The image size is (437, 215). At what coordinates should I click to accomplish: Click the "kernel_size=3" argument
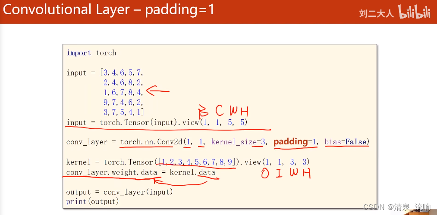point(238,142)
